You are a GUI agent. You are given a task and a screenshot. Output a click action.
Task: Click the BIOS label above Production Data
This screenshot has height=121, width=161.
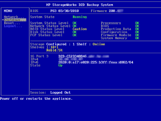(105, 26)
